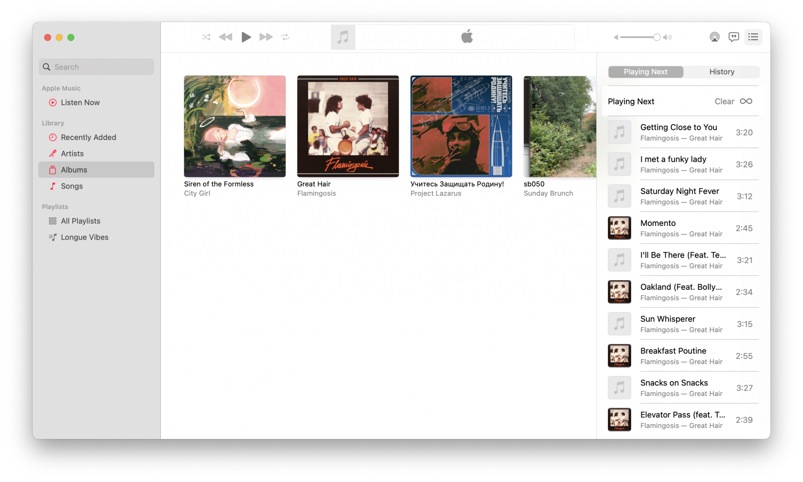Switch to the Playing Next tab
This screenshot has width=803, height=482.
(x=646, y=71)
